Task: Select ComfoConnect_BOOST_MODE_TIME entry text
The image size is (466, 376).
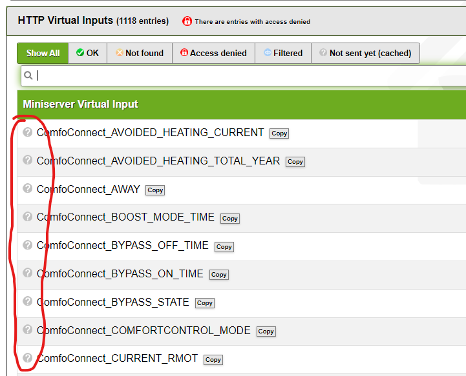Action: click(125, 217)
